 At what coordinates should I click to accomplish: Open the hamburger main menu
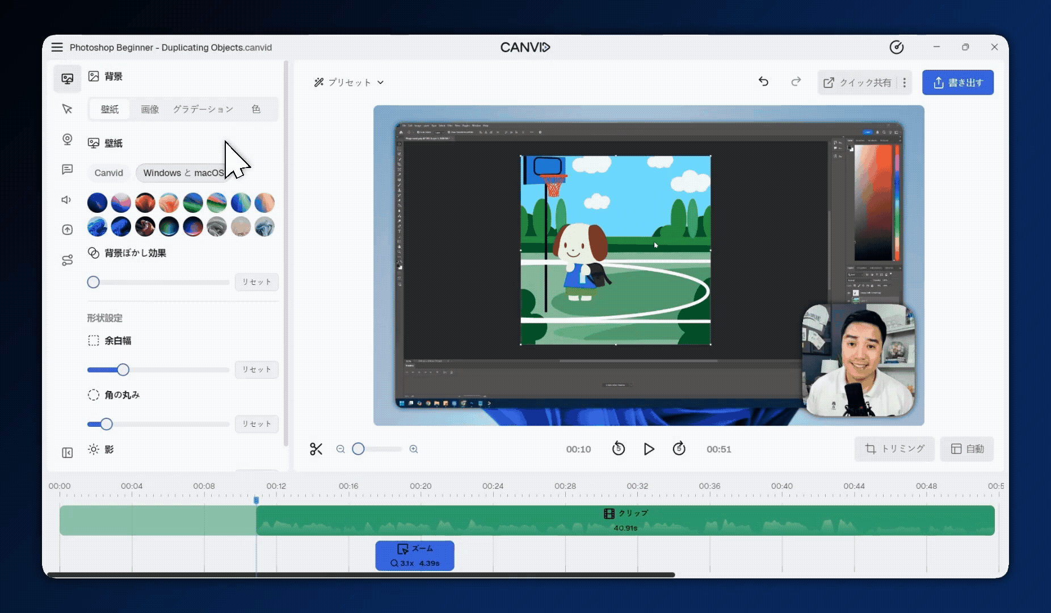click(x=57, y=47)
